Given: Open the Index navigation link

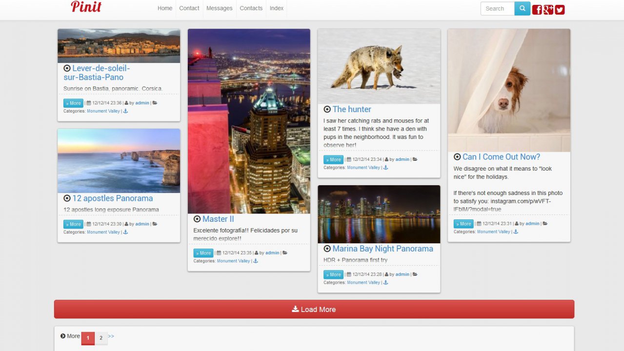Looking at the screenshot, I should tap(277, 8).
